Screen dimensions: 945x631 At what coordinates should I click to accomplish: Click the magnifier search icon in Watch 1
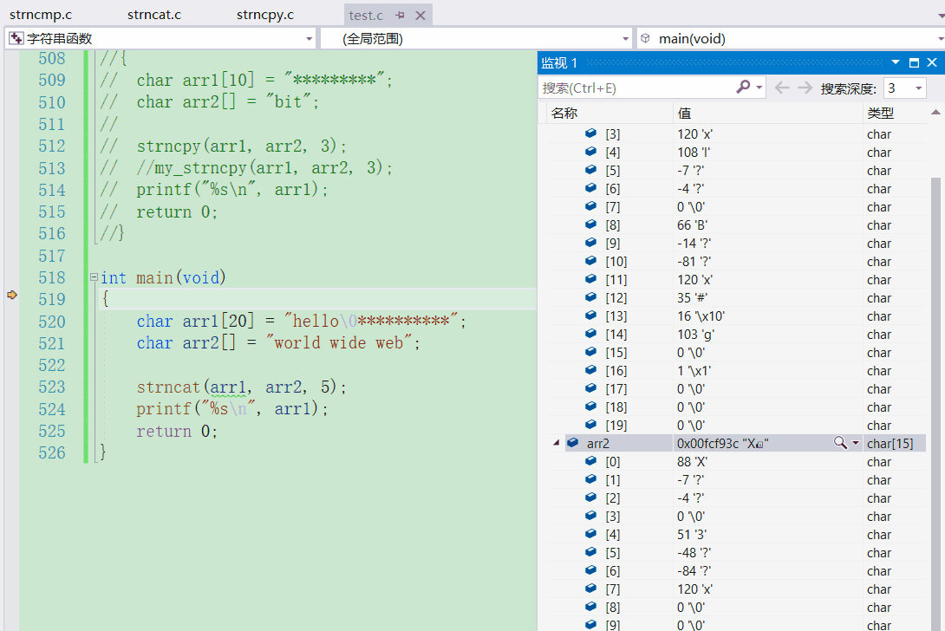[743, 88]
